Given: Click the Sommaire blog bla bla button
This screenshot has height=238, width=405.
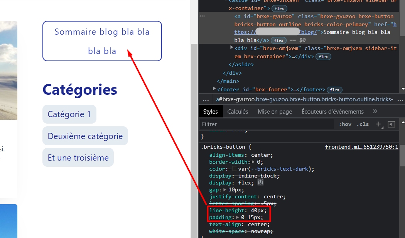Looking at the screenshot, I should (x=102, y=41).
